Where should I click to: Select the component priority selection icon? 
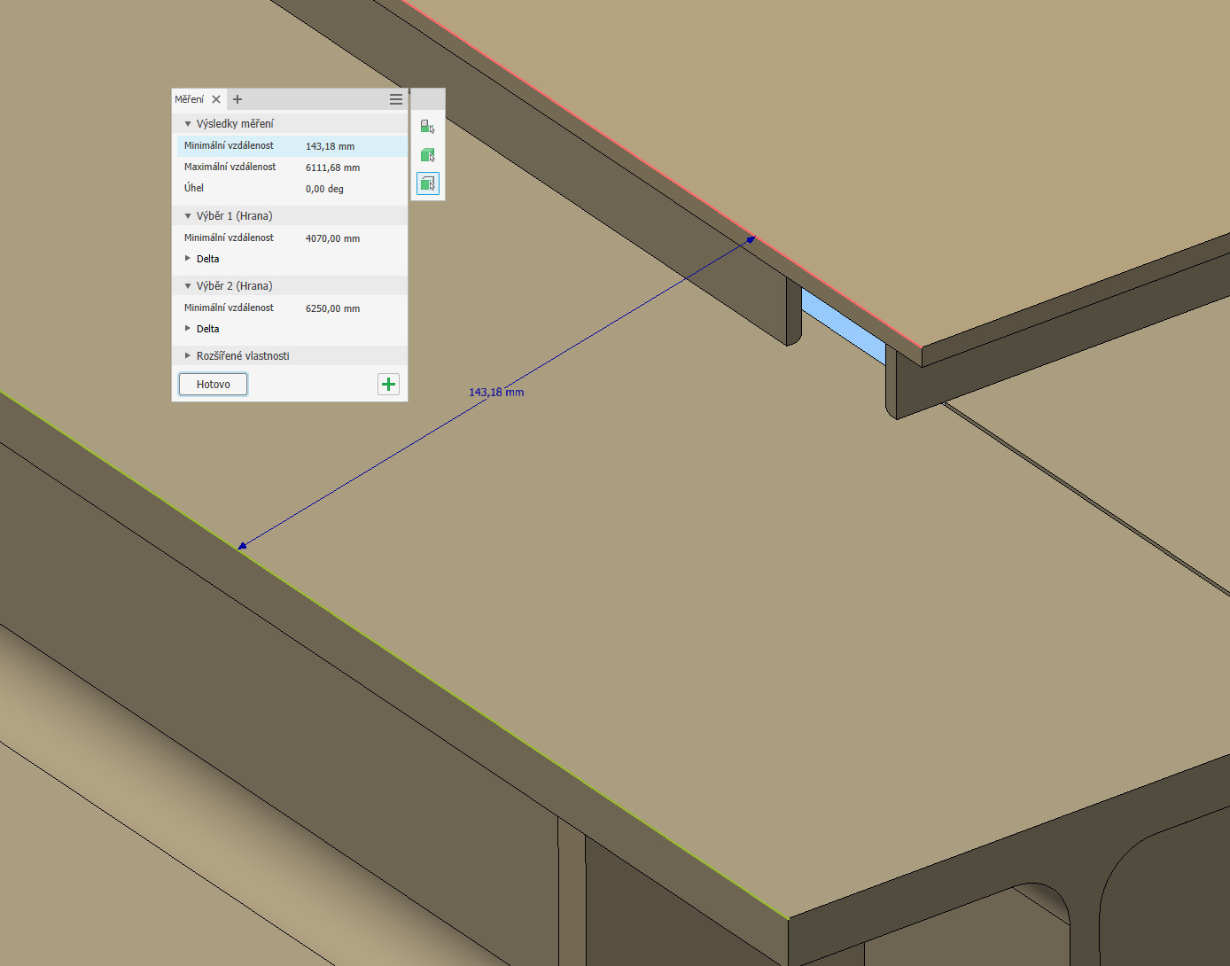[x=427, y=127]
